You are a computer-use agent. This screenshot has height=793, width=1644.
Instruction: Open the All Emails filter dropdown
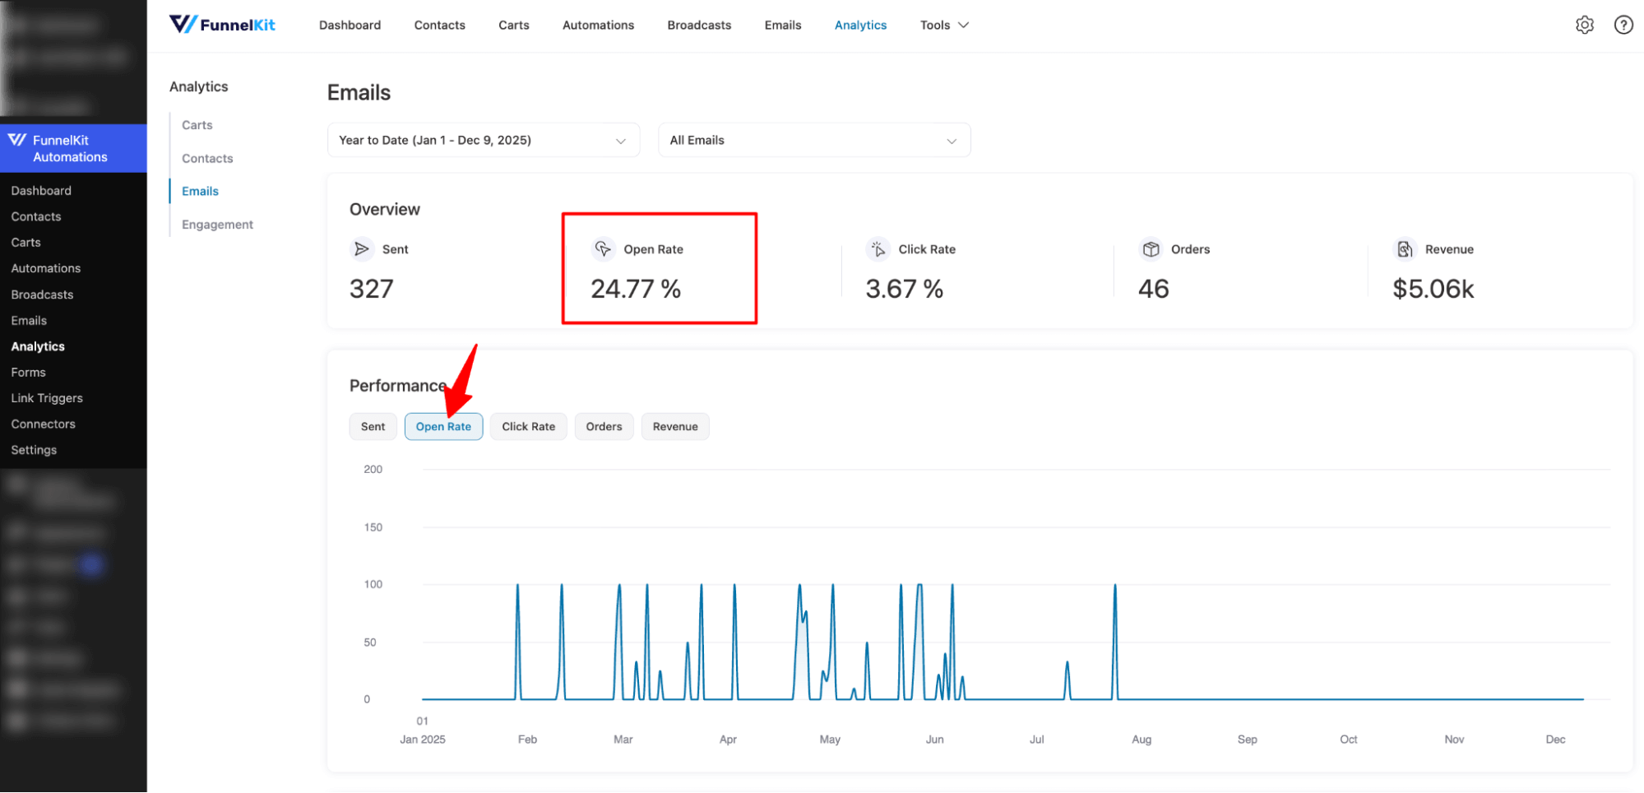pos(813,140)
